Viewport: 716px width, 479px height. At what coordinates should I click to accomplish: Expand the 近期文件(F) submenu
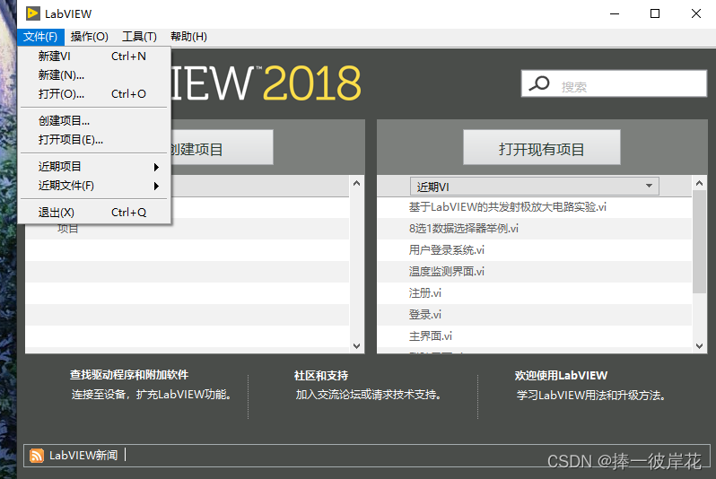coord(94,186)
